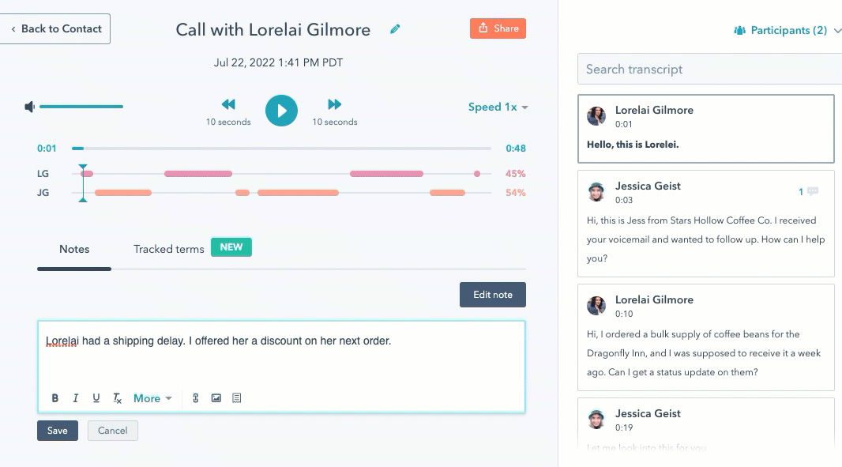
Task: Toggle italic formatting in note editor
Action: 75,398
